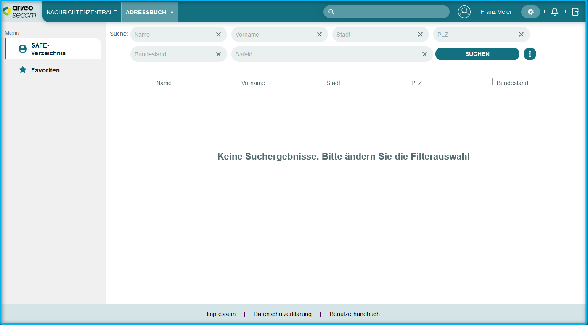
Task: Clear the Safeld filter field
Action: (424, 54)
